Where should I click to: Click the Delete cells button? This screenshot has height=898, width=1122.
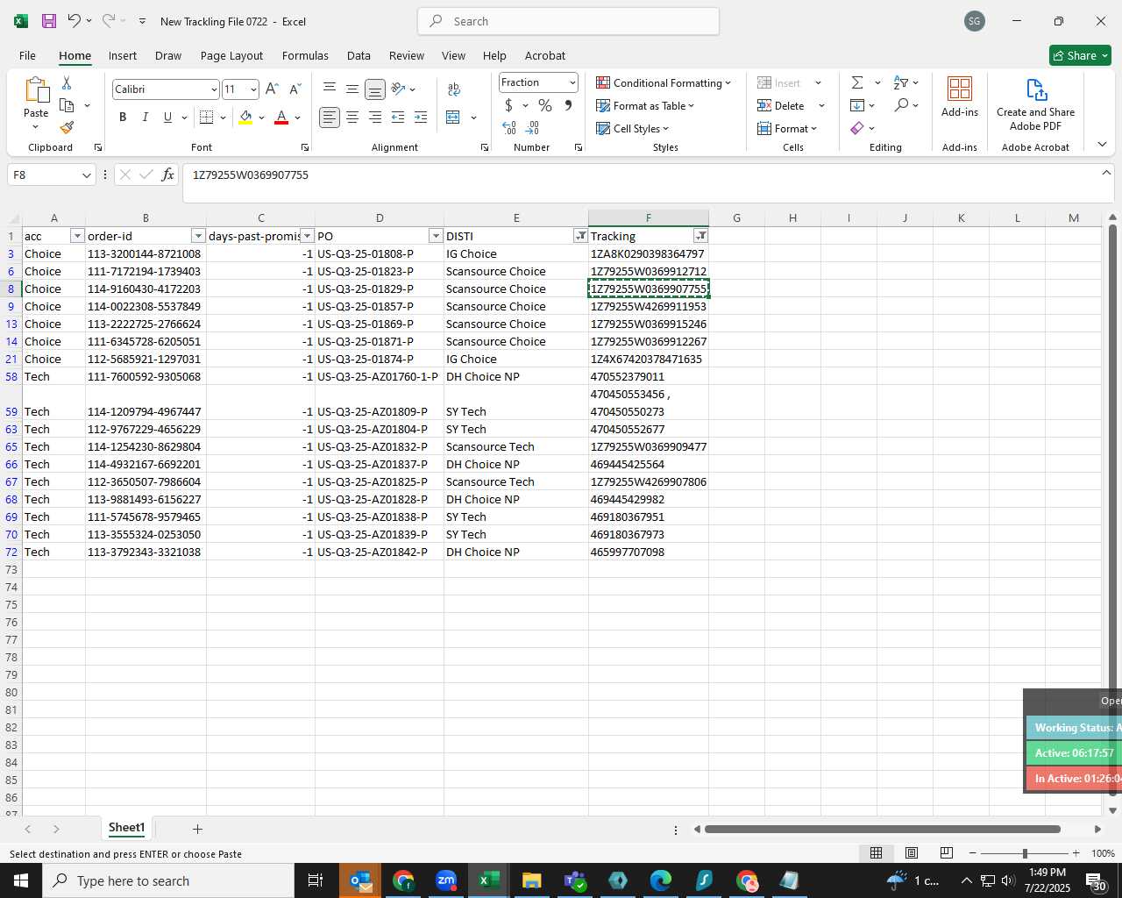tap(781, 105)
